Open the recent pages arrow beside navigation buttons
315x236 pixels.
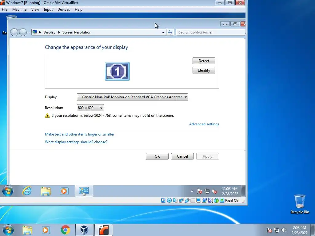29,32
